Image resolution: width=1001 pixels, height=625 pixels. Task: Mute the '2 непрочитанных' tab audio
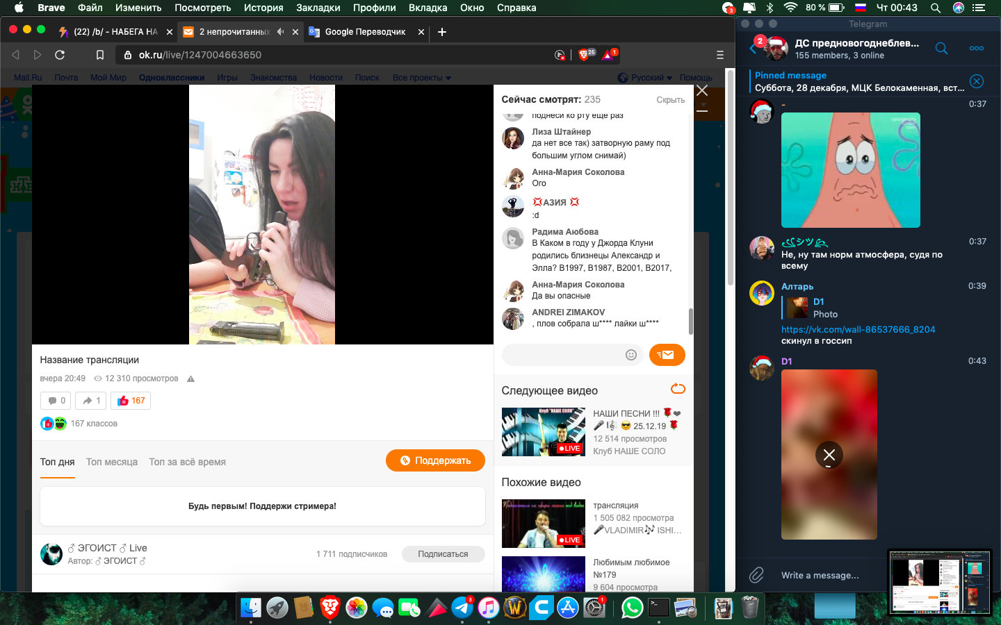pos(281,31)
